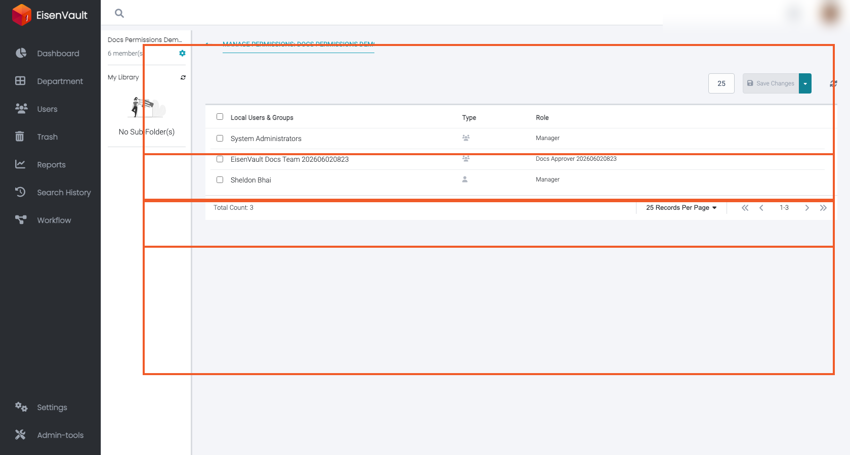This screenshot has width=850, height=455.
Task: Go to Users via the people icon
Action: tap(21, 109)
